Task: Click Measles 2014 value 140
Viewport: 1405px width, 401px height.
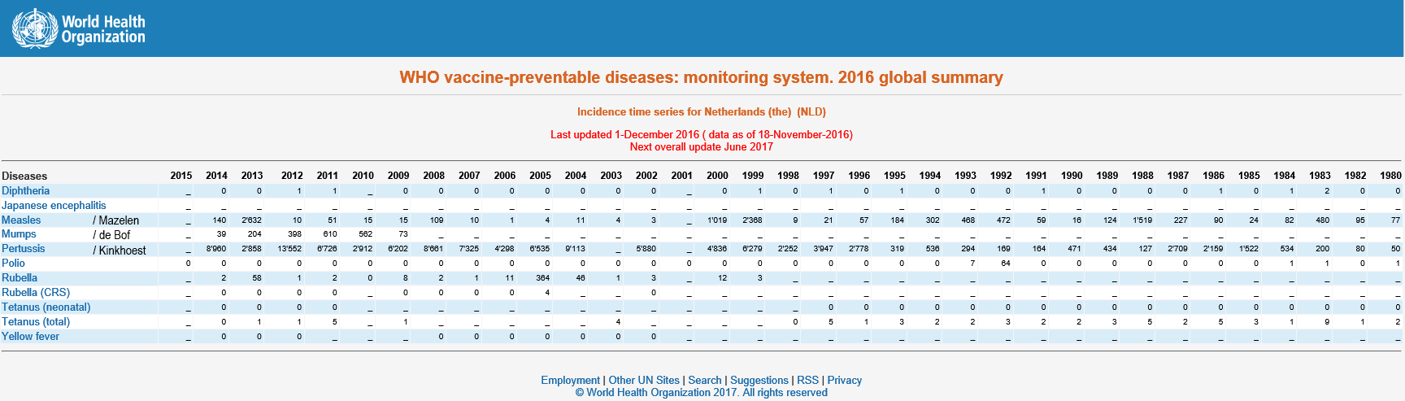Action: pos(220,220)
